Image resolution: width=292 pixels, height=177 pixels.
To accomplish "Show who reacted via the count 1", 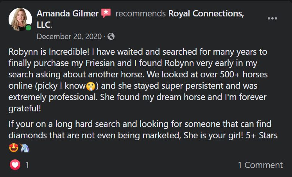I will tap(27, 165).
